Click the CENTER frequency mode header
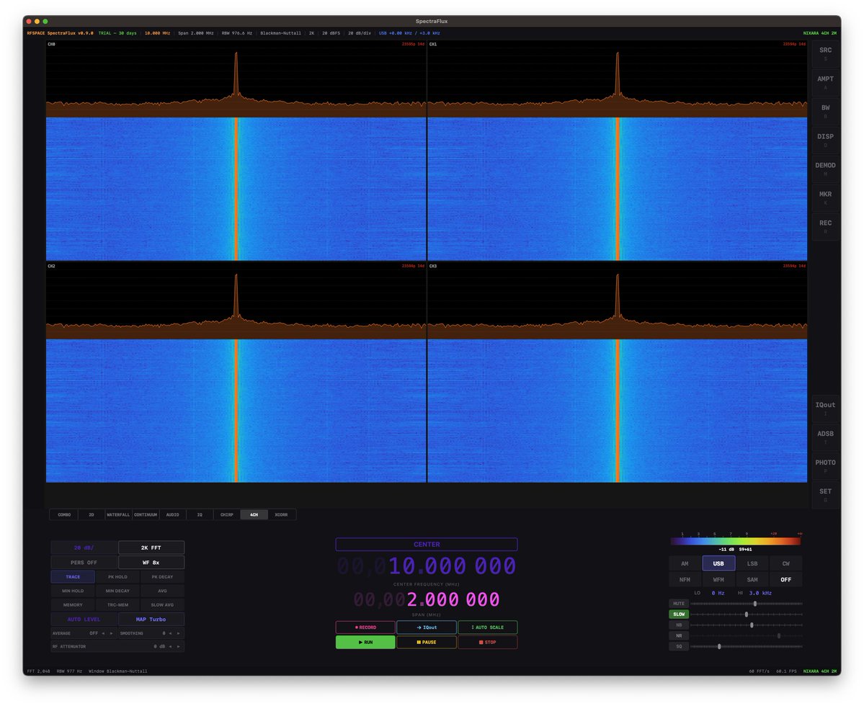This screenshot has height=706, width=864. [x=427, y=544]
